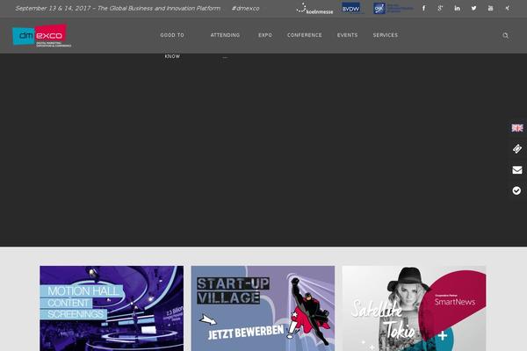Click the dmexco logo
The width and height of the screenshot is (527, 351).
41,36
